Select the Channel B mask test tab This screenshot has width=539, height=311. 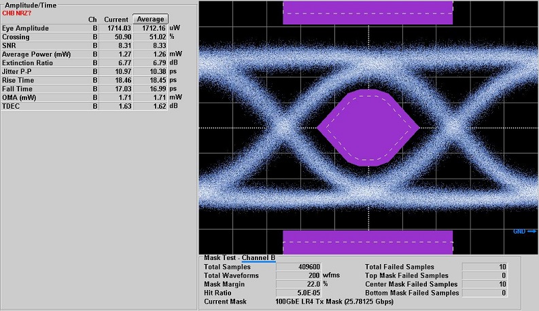(x=258, y=258)
